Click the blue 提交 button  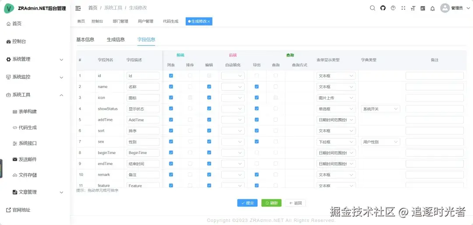click(247, 203)
